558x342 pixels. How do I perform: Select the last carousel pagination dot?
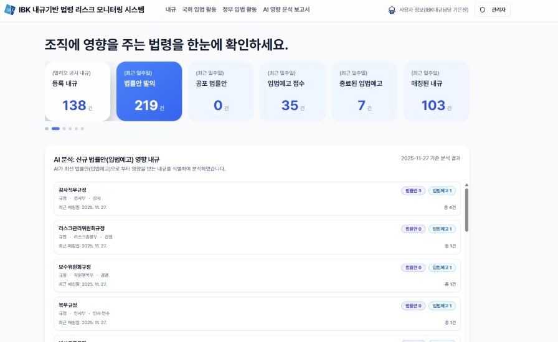tap(82, 129)
